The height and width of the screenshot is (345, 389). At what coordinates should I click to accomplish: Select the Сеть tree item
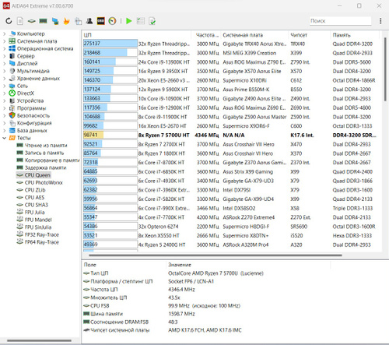tap(23, 86)
